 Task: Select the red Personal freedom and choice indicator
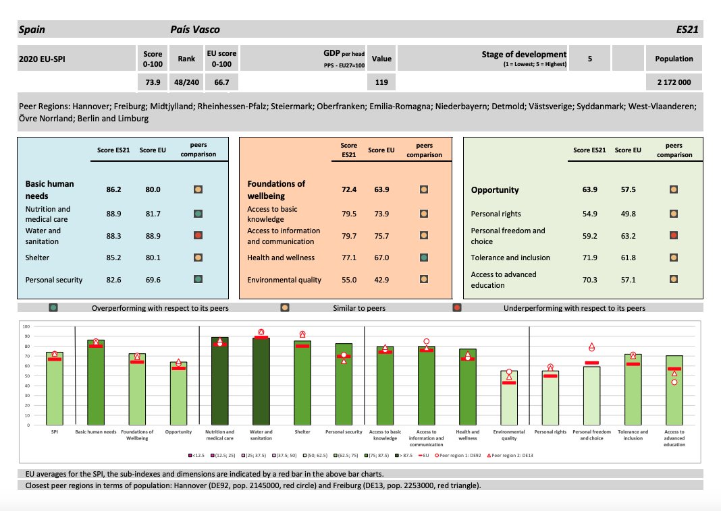(674, 235)
